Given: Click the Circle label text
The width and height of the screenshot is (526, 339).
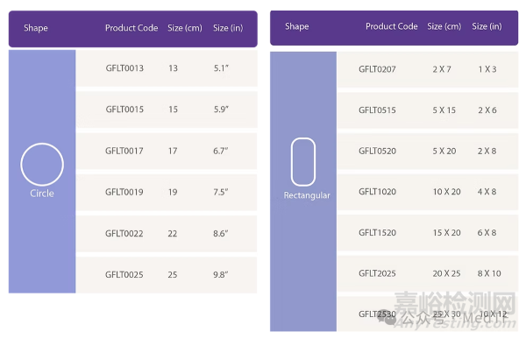Looking at the screenshot, I should coord(42,194).
